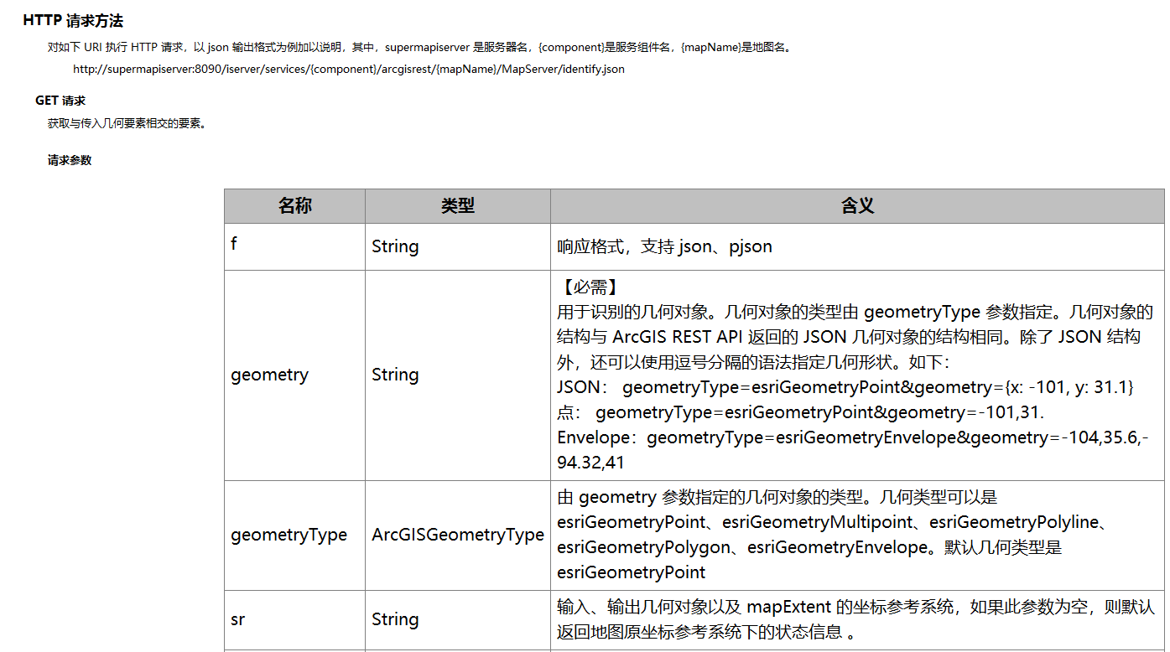
Task: Click the "含义" column header
Action: [857, 206]
